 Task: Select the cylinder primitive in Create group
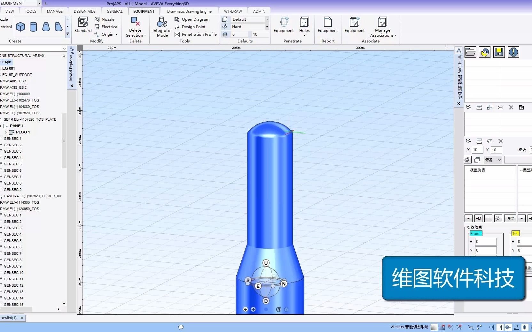(33, 27)
